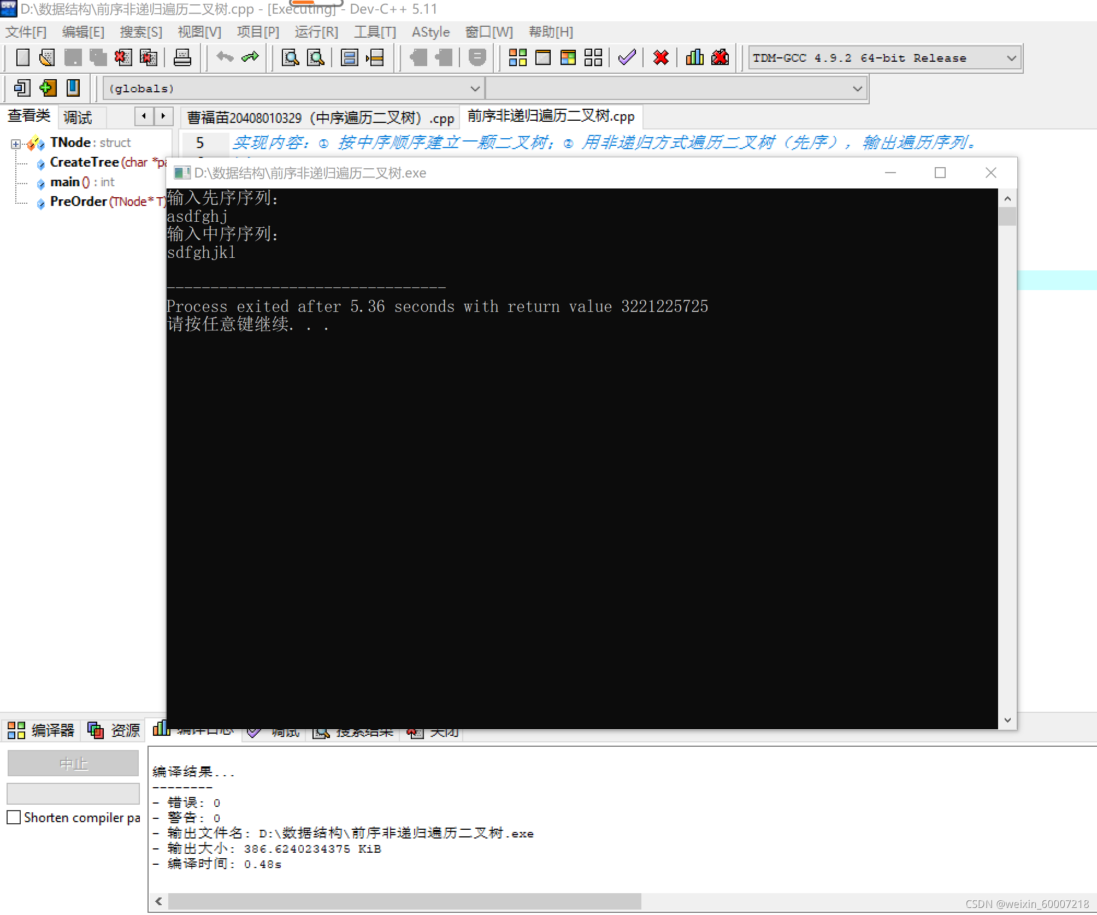
Task: Click the bar chart Profile Analysis icon
Action: 694,57
